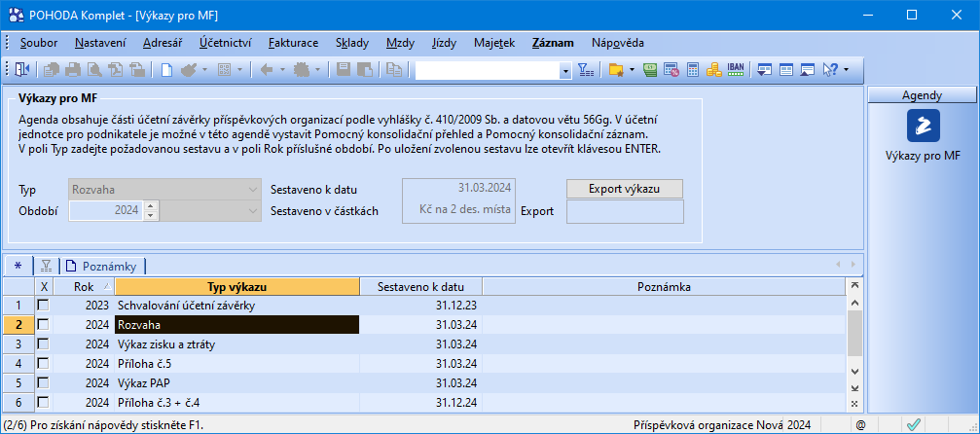The image size is (980, 434).
Task: Open the Fakturace menu
Action: tap(293, 43)
